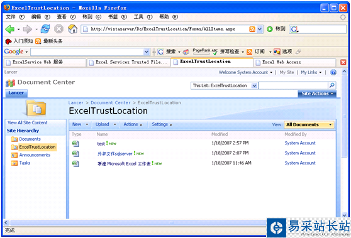351x238 pixels.
Task: Click the Tasks list icon
Action: pyautogui.click(x=14, y=163)
